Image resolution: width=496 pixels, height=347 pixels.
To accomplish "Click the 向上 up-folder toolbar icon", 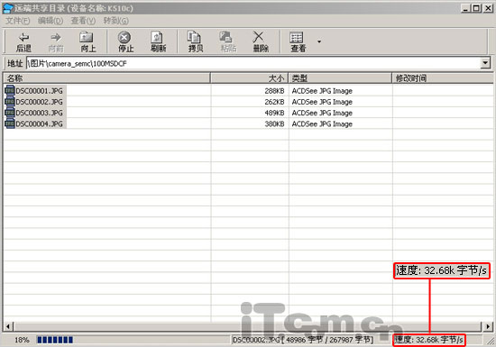I will 86,37.
